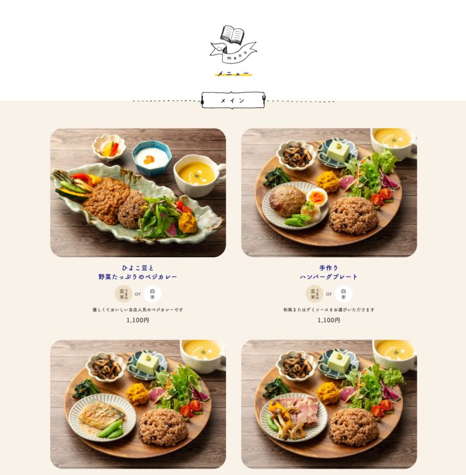This screenshot has width=466, height=475.
Task: Open the grilled fish plate photo
Action: pos(138,404)
